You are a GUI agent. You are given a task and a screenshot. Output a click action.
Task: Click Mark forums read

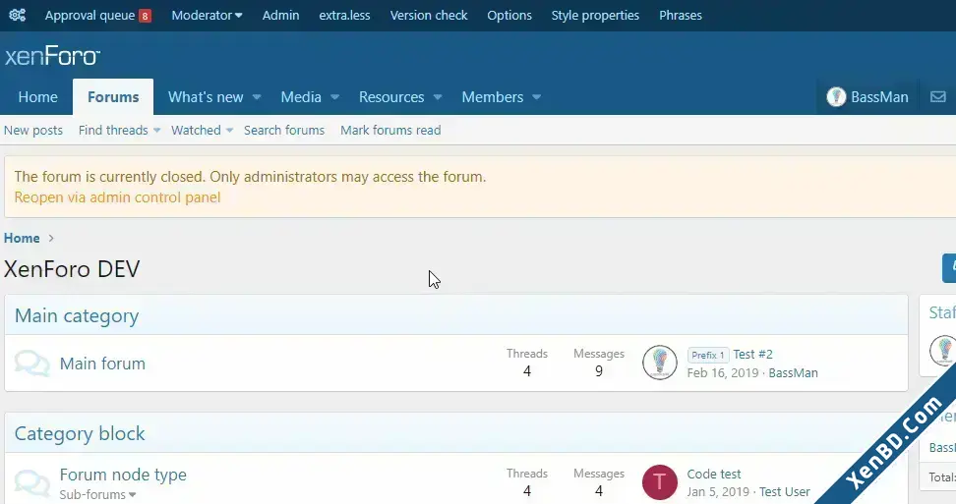(390, 131)
